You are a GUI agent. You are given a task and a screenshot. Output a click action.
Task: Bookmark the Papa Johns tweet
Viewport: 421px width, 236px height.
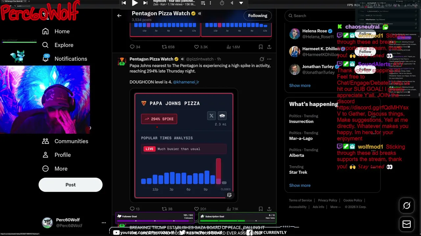tap(260, 209)
